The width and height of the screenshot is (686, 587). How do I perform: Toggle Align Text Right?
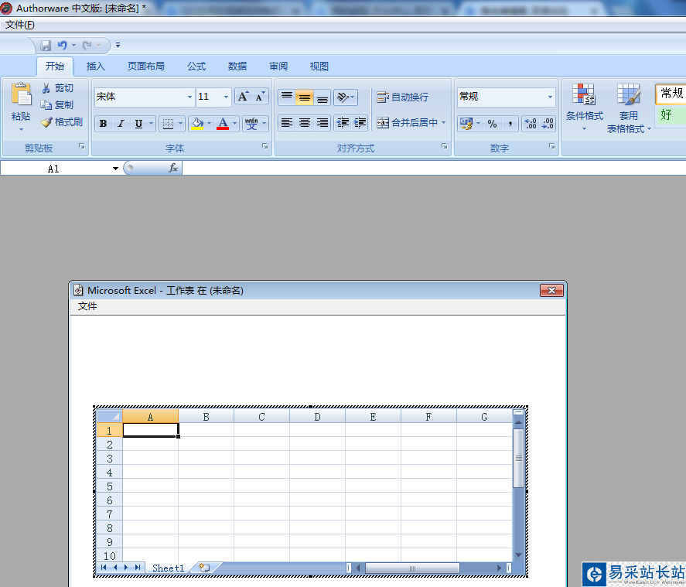pos(323,123)
